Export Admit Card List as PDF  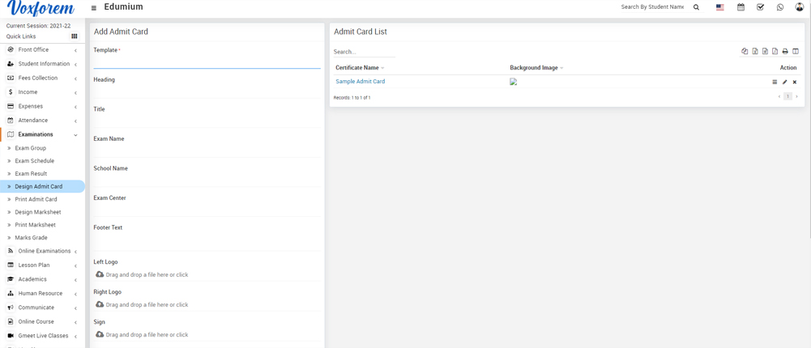coord(775,52)
